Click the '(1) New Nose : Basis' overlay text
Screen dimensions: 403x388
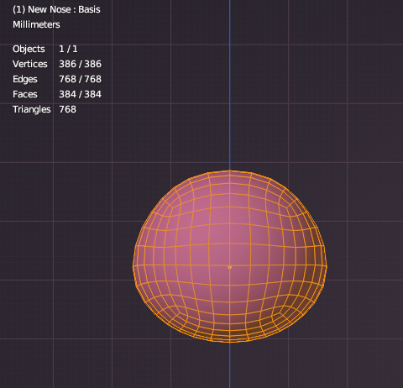pos(56,9)
